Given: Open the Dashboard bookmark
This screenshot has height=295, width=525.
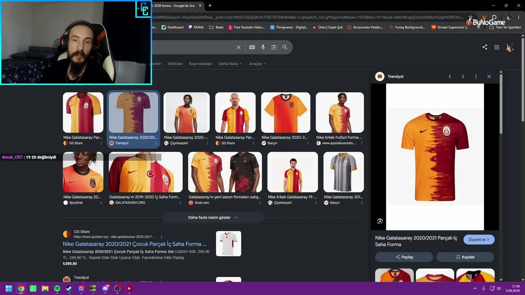Looking at the screenshot, I should (x=173, y=27).
